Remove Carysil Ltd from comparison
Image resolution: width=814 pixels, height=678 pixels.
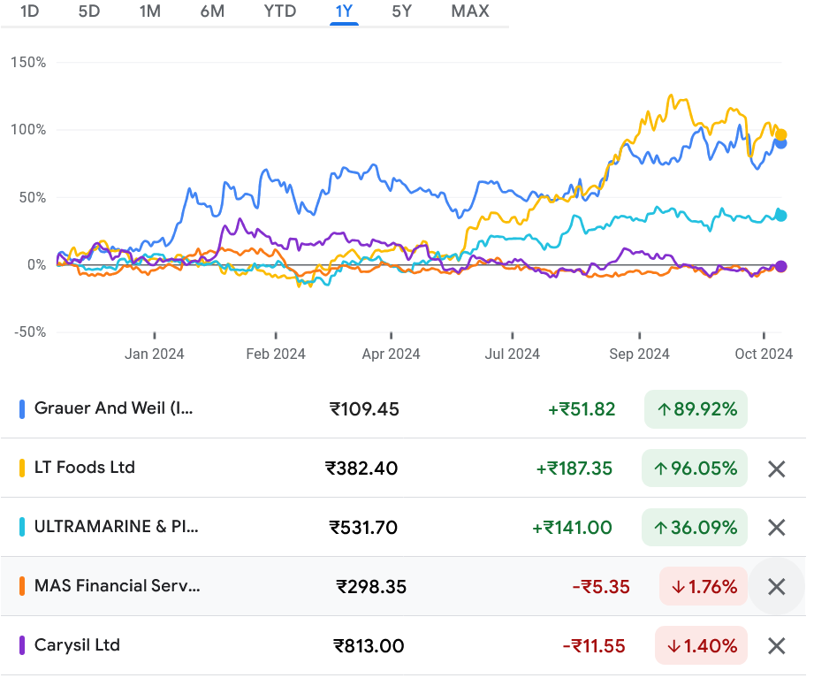[x=776, y=645]
